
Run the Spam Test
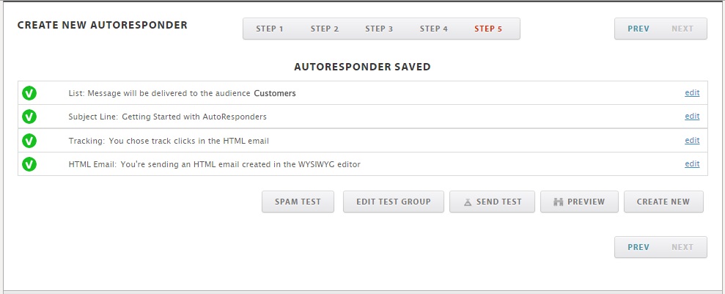coord(298,202)
